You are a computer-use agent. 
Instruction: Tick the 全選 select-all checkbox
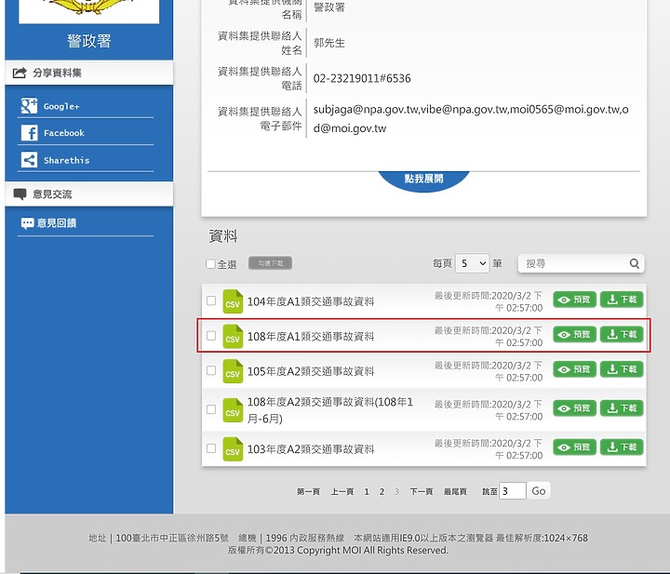[210, 264]
